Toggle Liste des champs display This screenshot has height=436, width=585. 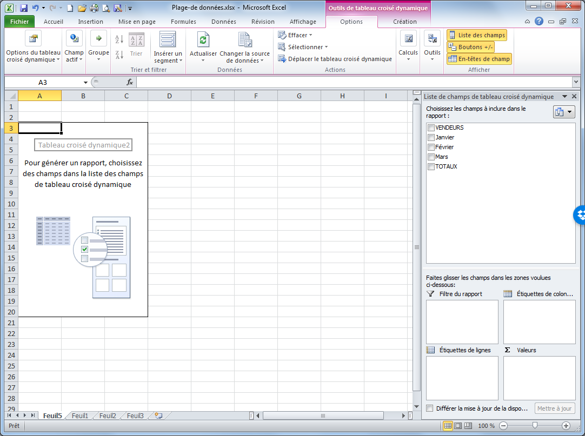(x=477, y=35)
